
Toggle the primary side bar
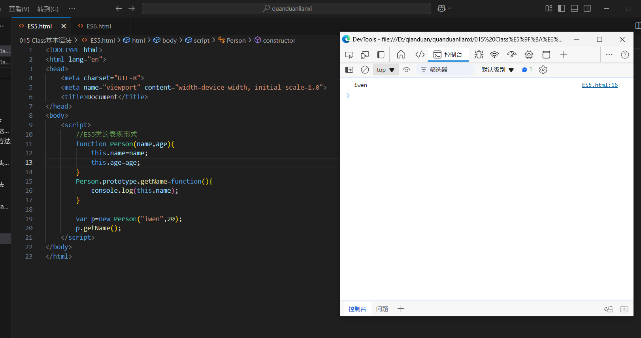[562, 8]
